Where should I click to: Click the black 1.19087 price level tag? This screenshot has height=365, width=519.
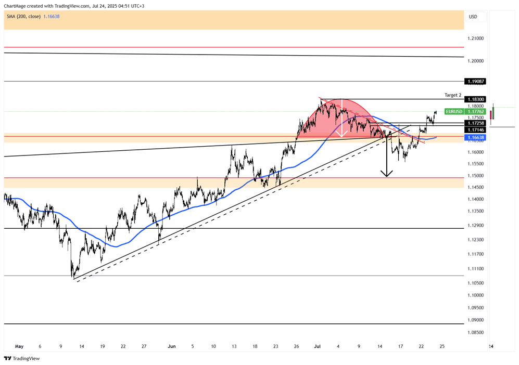[x=476, y=82]
